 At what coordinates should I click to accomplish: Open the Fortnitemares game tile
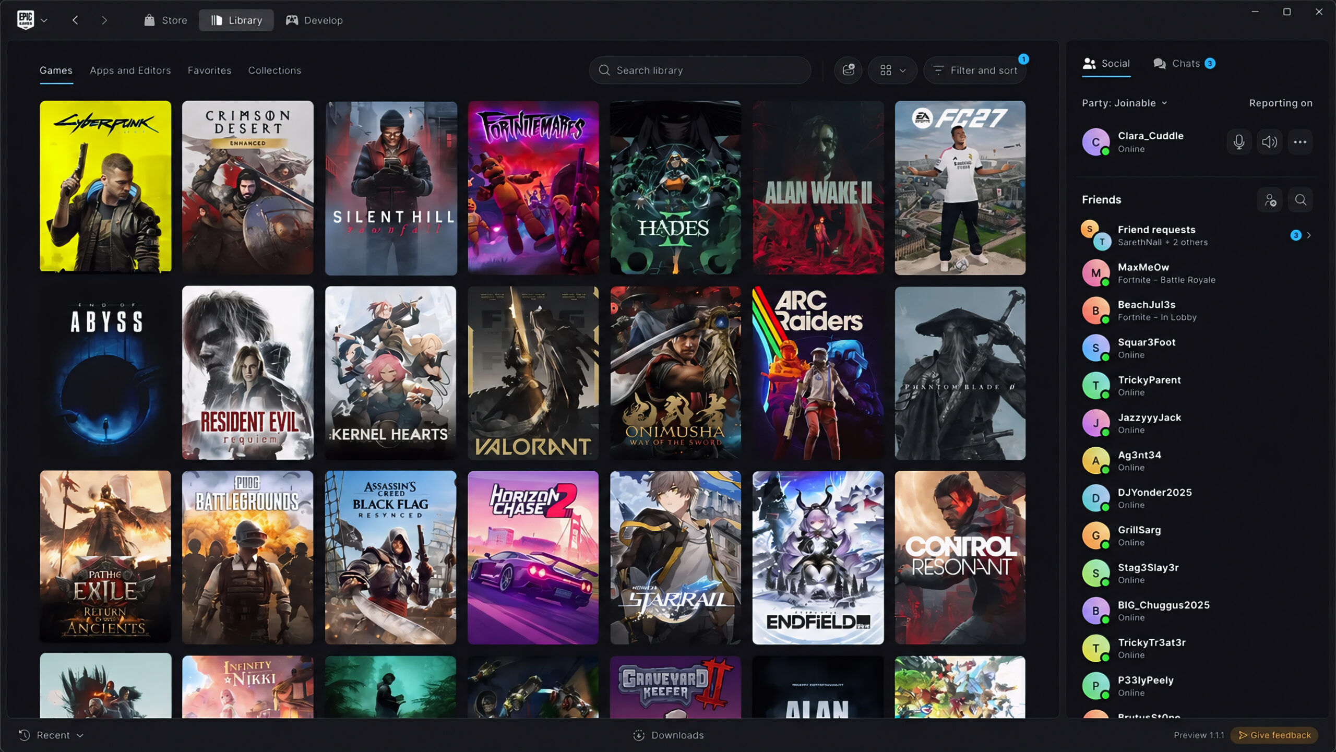click(533, 187)
